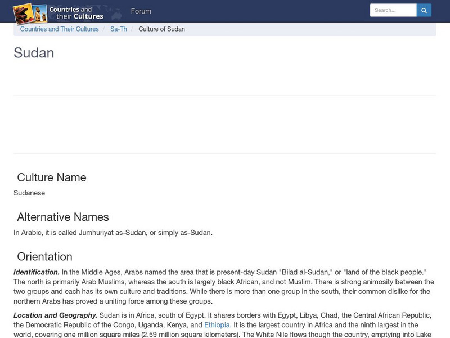Screen dimensions: 450x338
Task: Click the statue photo in site logo
Action: tap(40, 13)
